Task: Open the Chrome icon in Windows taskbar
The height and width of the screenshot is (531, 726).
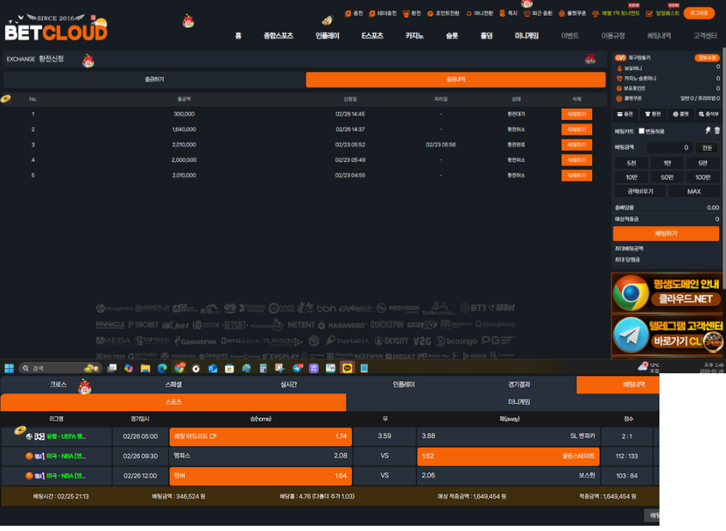Action: click(180, 369)
